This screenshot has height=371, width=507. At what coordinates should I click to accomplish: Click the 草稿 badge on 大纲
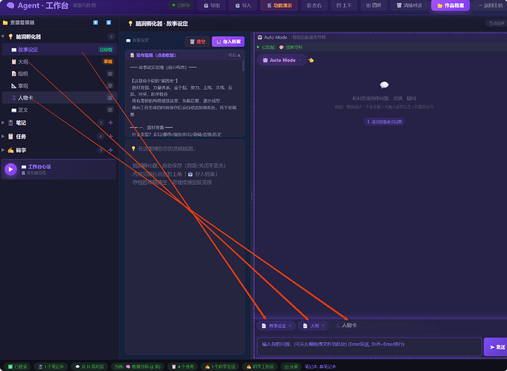[107, 62]
